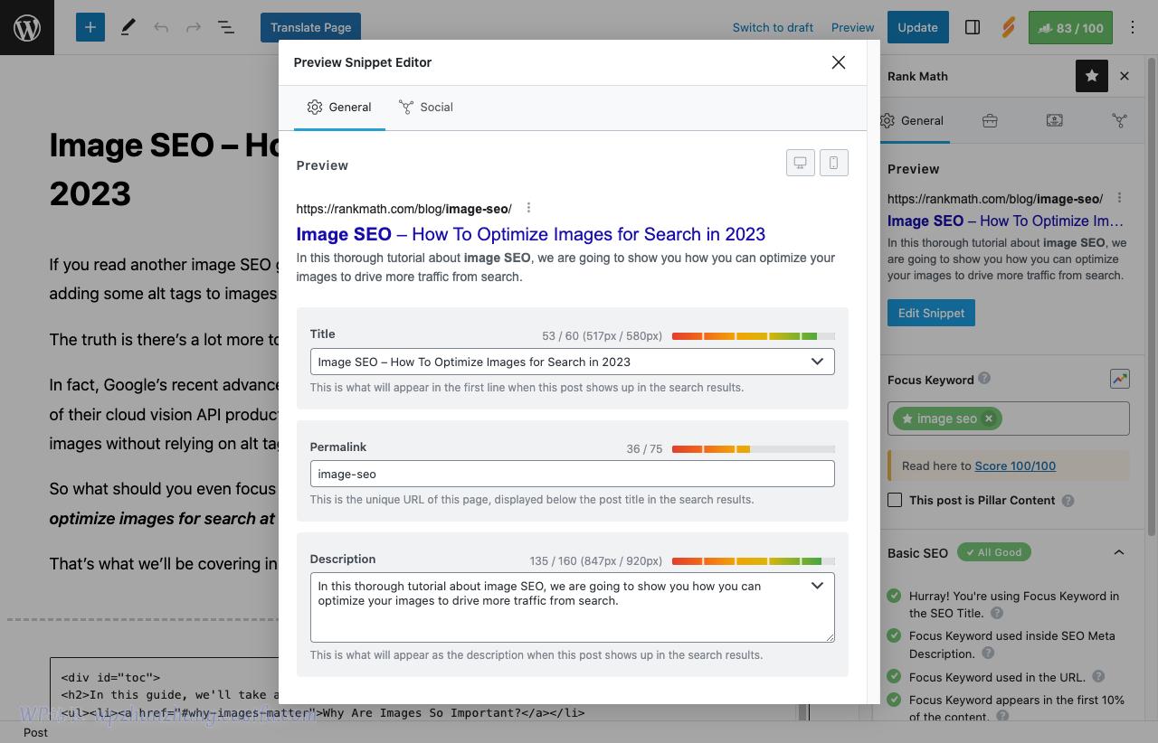Open the Focus Keyword trends chart icon
The image size is (1158, 743).
pyautogui.click(x=1119, y=380)
